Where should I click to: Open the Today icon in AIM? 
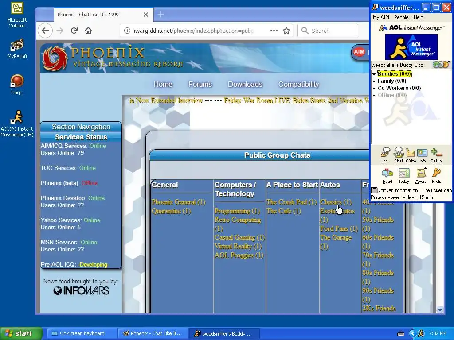coord(403,176)
